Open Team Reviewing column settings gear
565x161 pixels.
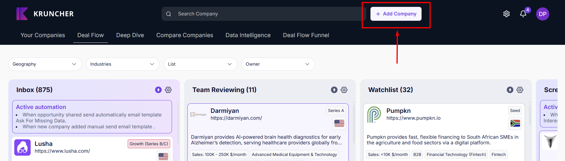click(x=344, y=90)
